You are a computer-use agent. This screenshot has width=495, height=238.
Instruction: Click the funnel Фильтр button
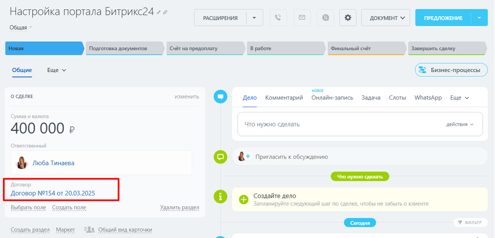click(469, 222)
